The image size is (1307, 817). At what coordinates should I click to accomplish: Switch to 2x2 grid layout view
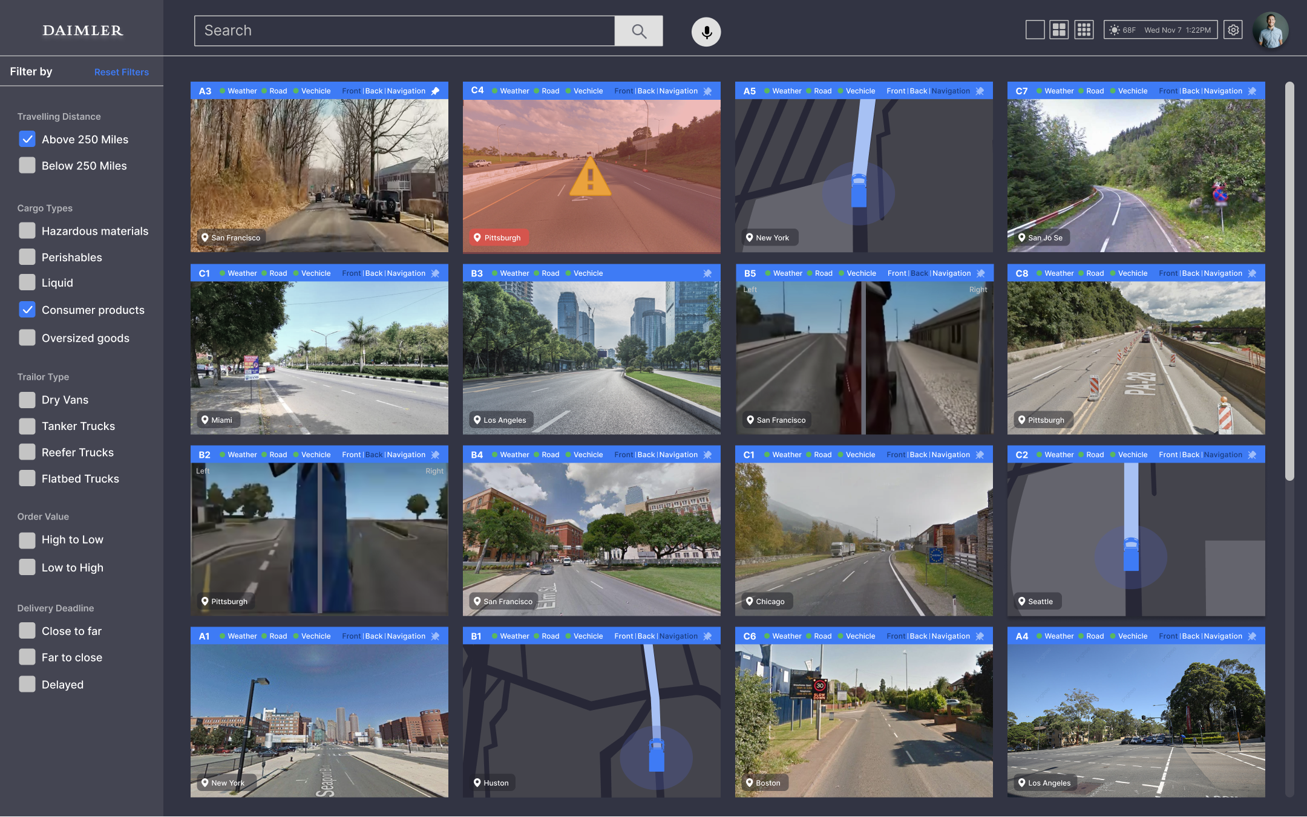[x=1060, y=30]
